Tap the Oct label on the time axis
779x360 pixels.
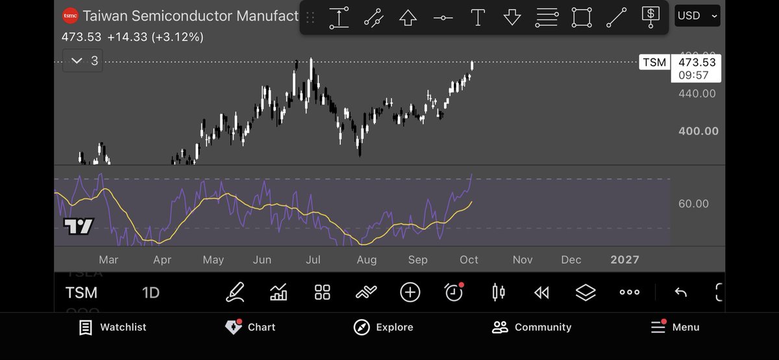tap(469, 259)
